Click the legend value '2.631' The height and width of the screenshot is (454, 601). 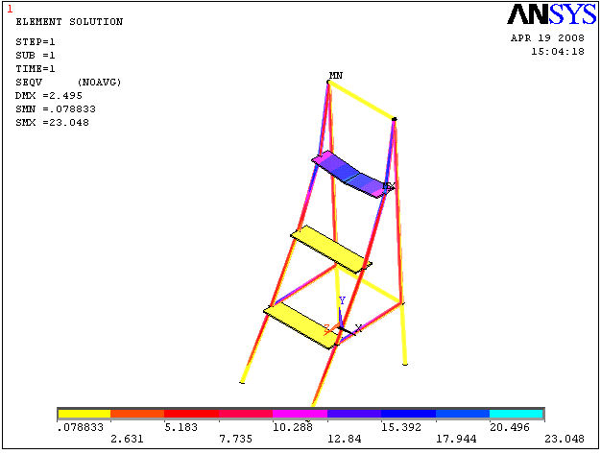(x=127, y=439)
